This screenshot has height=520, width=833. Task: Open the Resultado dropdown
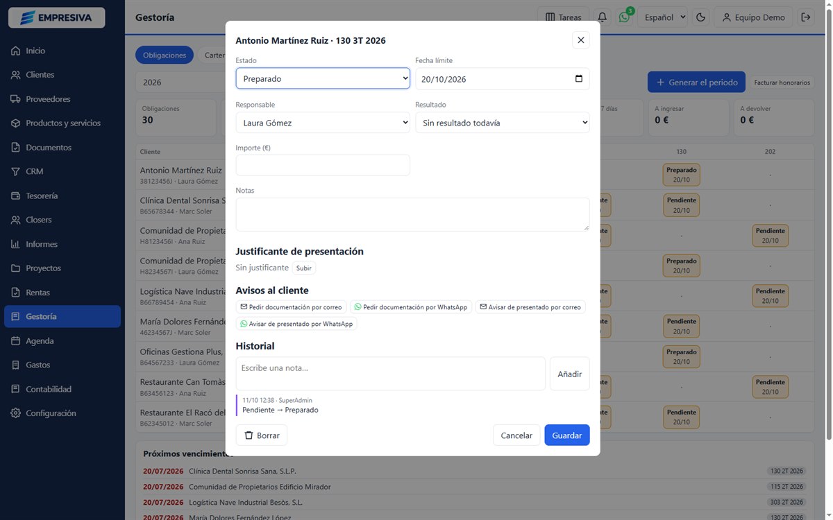pos(503,123)
